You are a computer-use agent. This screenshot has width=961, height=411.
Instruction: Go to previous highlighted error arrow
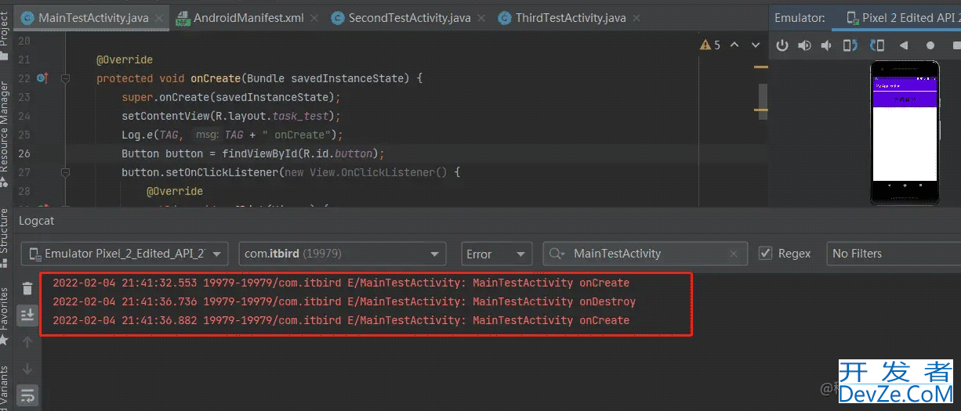[x=734, y=45]
